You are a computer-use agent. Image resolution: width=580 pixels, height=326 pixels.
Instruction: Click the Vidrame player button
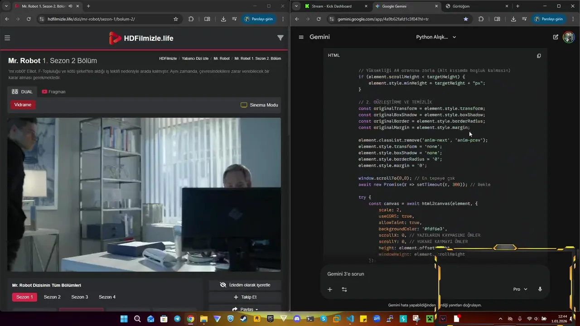coord(23,105)
